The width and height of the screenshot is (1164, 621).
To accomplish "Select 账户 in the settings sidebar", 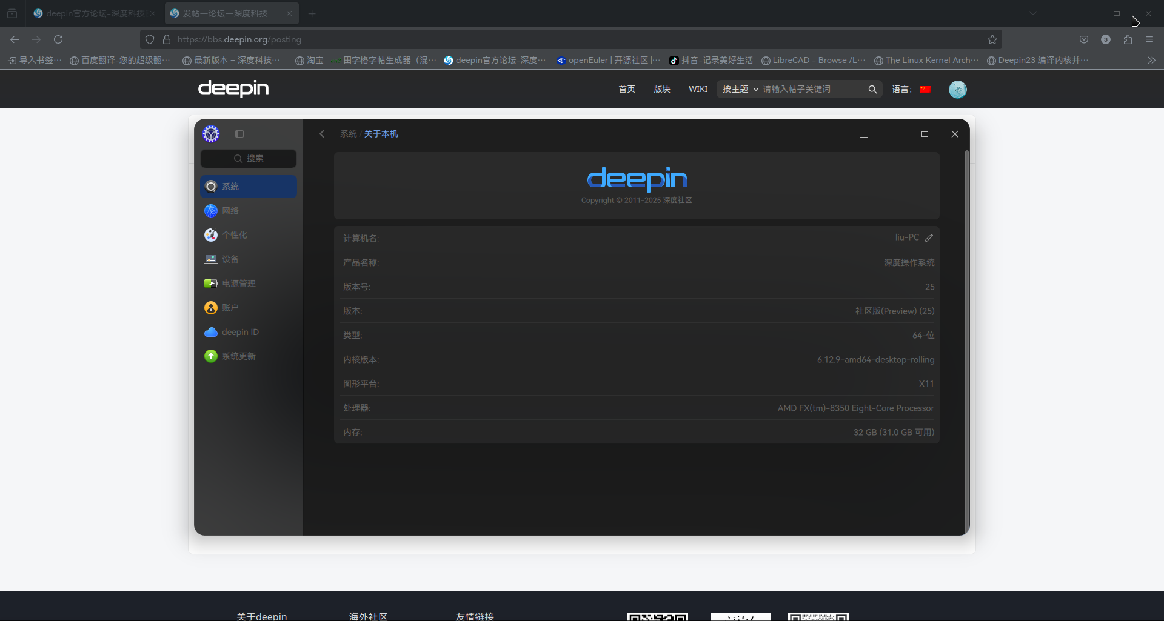I will [x=249, y=308].
